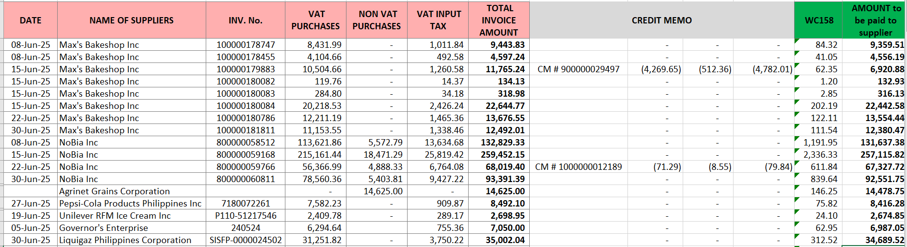
Task: Select VAT input tax 3,750.22
Action: (x=438, y=240)
